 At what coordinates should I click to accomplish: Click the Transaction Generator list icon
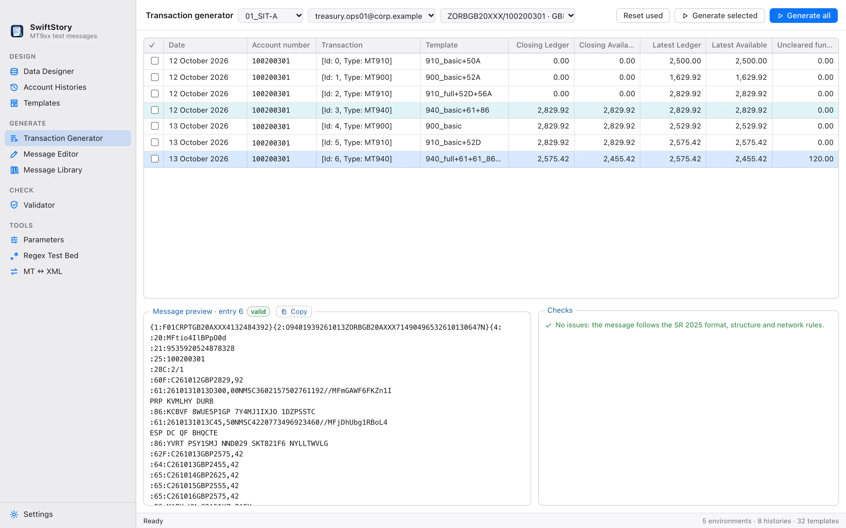14,138
